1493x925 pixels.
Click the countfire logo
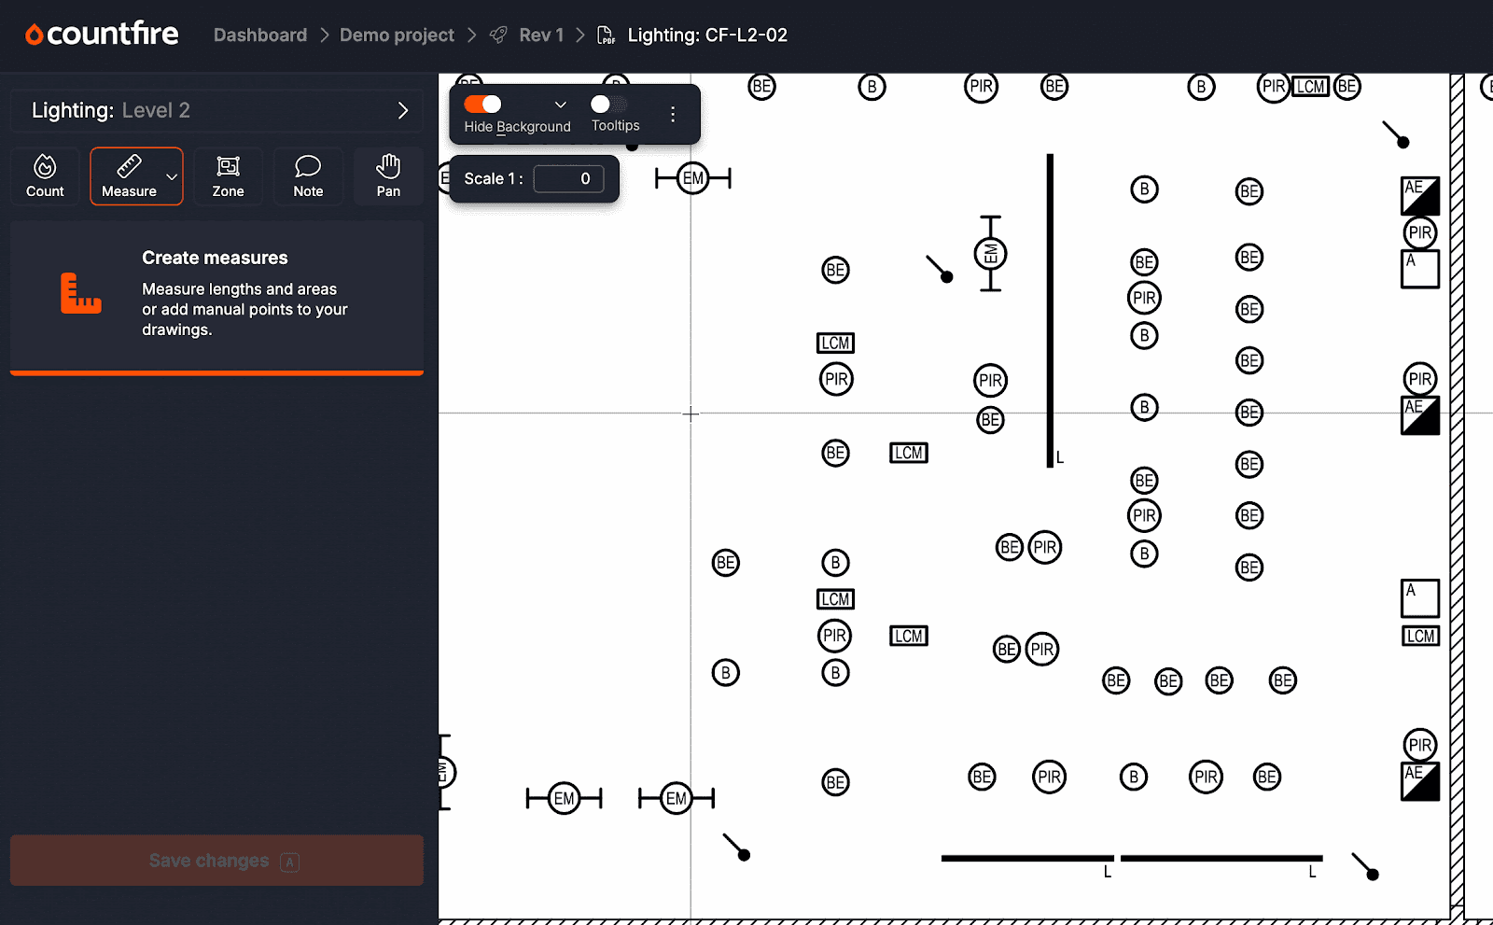102,35
